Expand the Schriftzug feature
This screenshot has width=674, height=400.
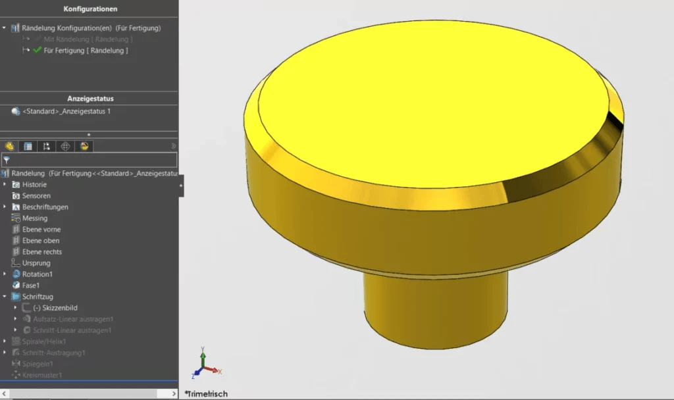(5, 296)
